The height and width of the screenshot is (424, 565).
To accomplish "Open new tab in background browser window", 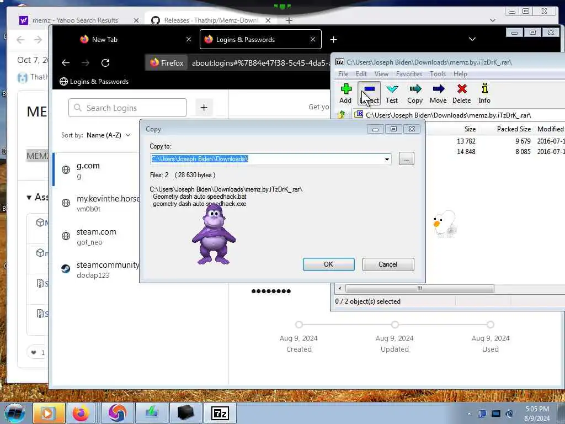I will pos(289,20).
